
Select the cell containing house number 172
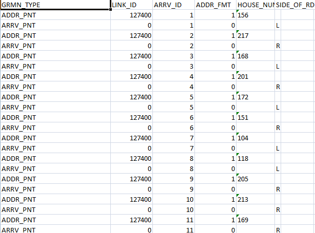tap(255, 97)
